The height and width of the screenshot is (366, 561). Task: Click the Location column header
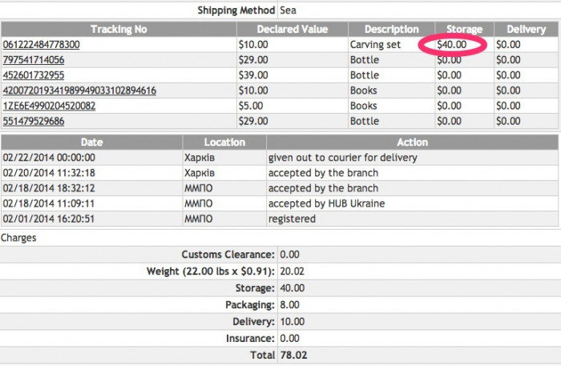tap(224, 142)
